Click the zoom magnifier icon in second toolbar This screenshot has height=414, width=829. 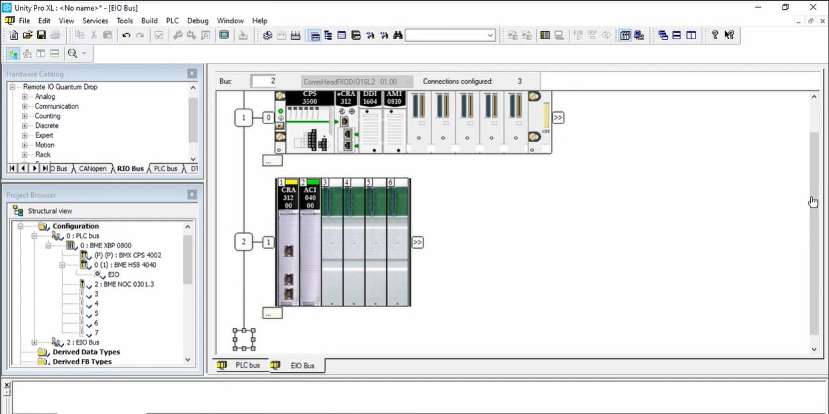tap(72, 54)
